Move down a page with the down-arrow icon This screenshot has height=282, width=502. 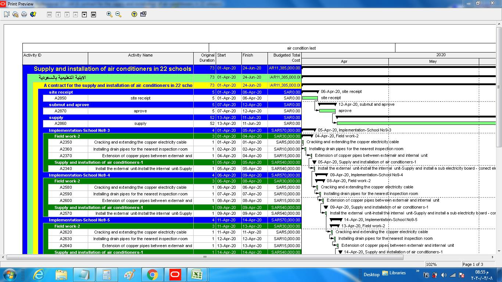[x=84, y=14]
